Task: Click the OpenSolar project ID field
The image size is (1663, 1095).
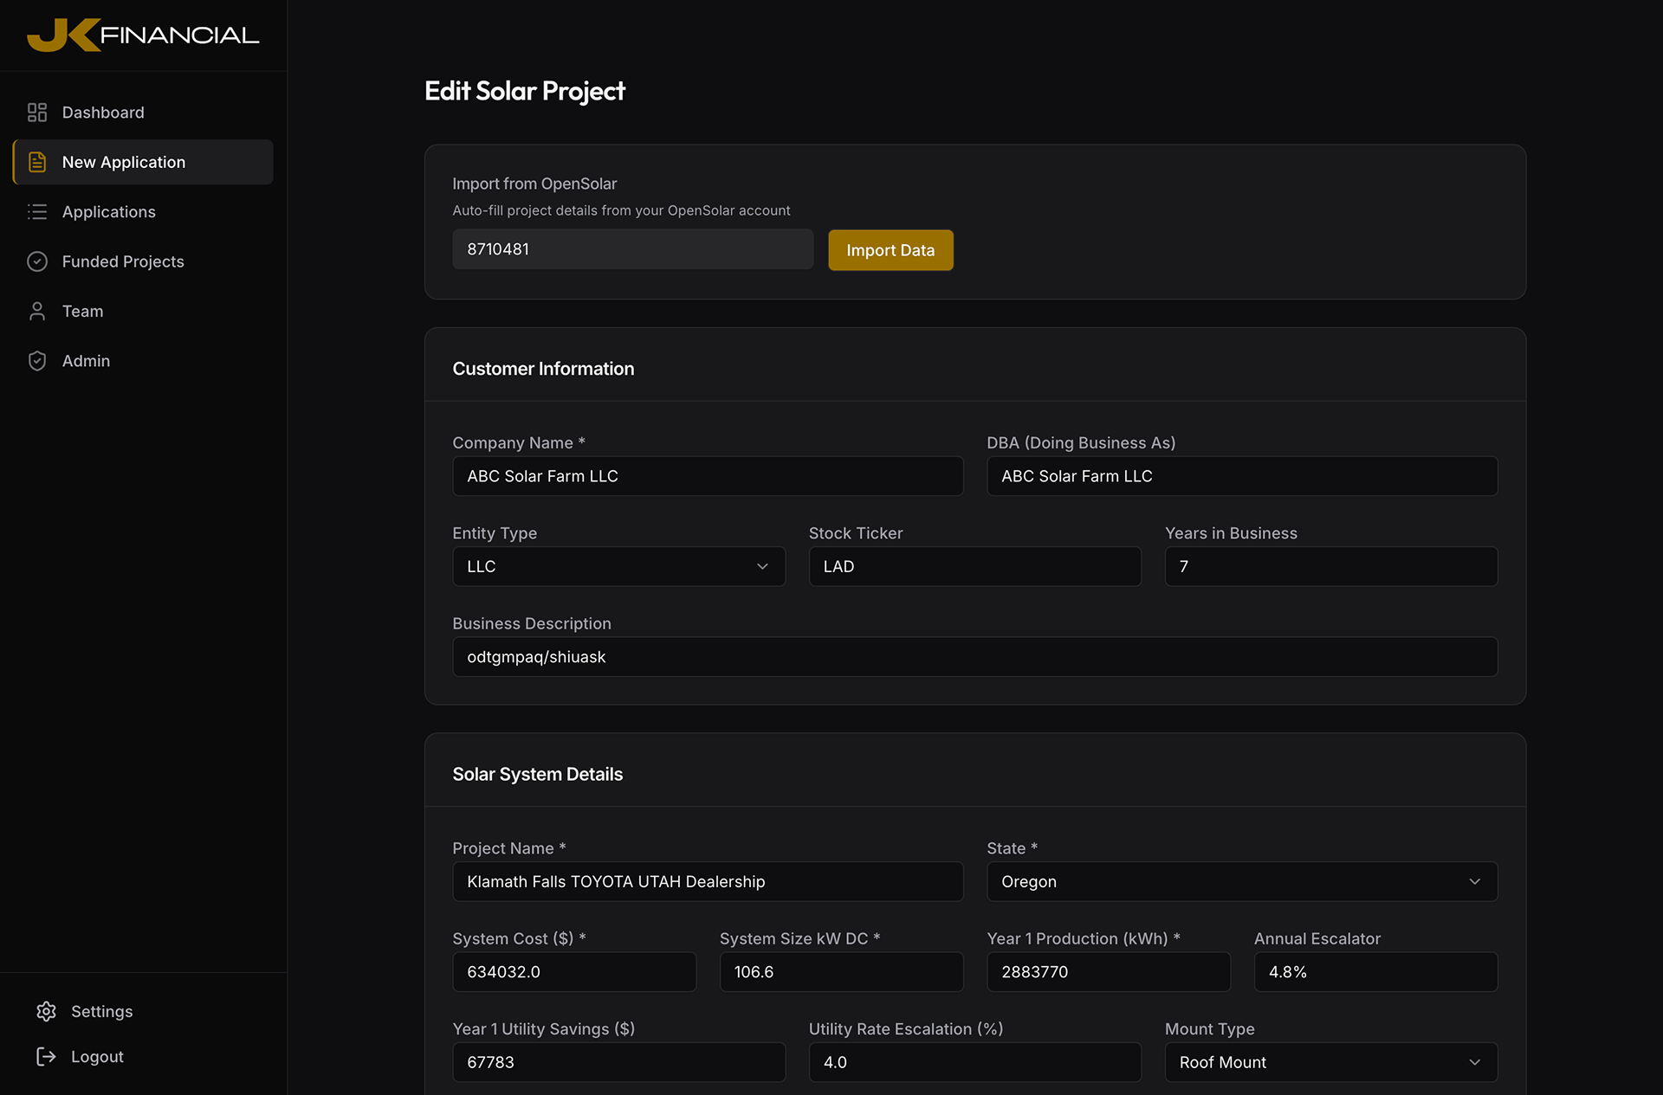Action: point(632,249)
